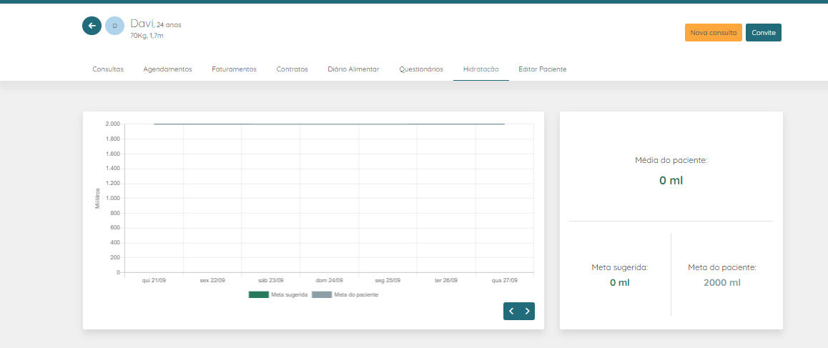Select the patient name Davi

[142, 24]
